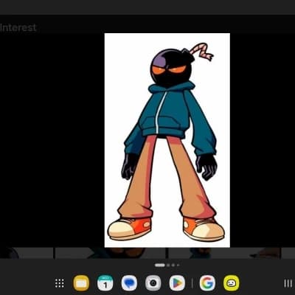295x295 pixels.
Task: Open the Google app
Action: pyautogui.click(x=207, y=283)
